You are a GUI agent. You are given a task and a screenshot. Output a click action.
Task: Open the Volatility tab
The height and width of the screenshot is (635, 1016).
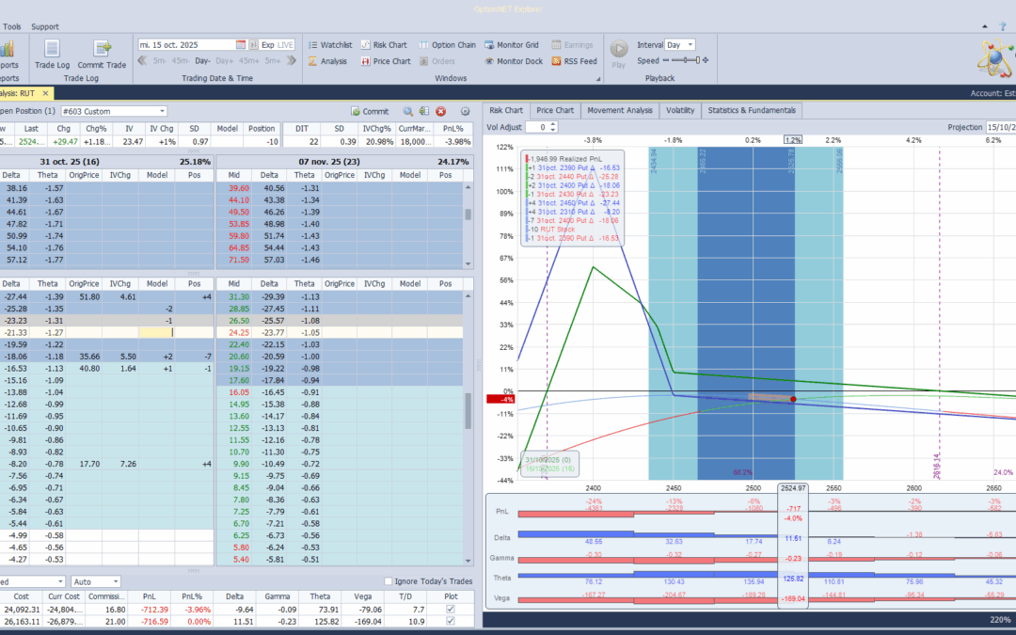tap(680, 110)
